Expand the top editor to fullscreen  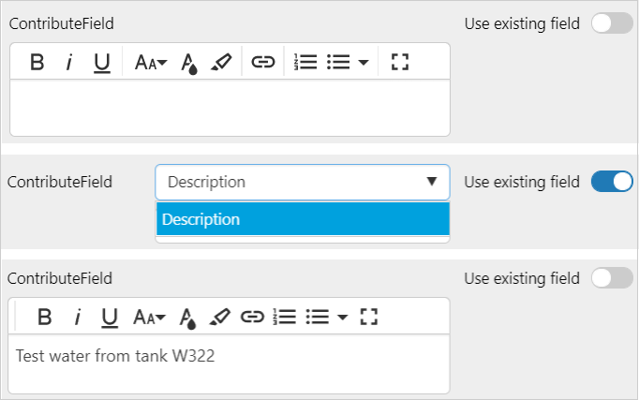click(x=400, y=63)
